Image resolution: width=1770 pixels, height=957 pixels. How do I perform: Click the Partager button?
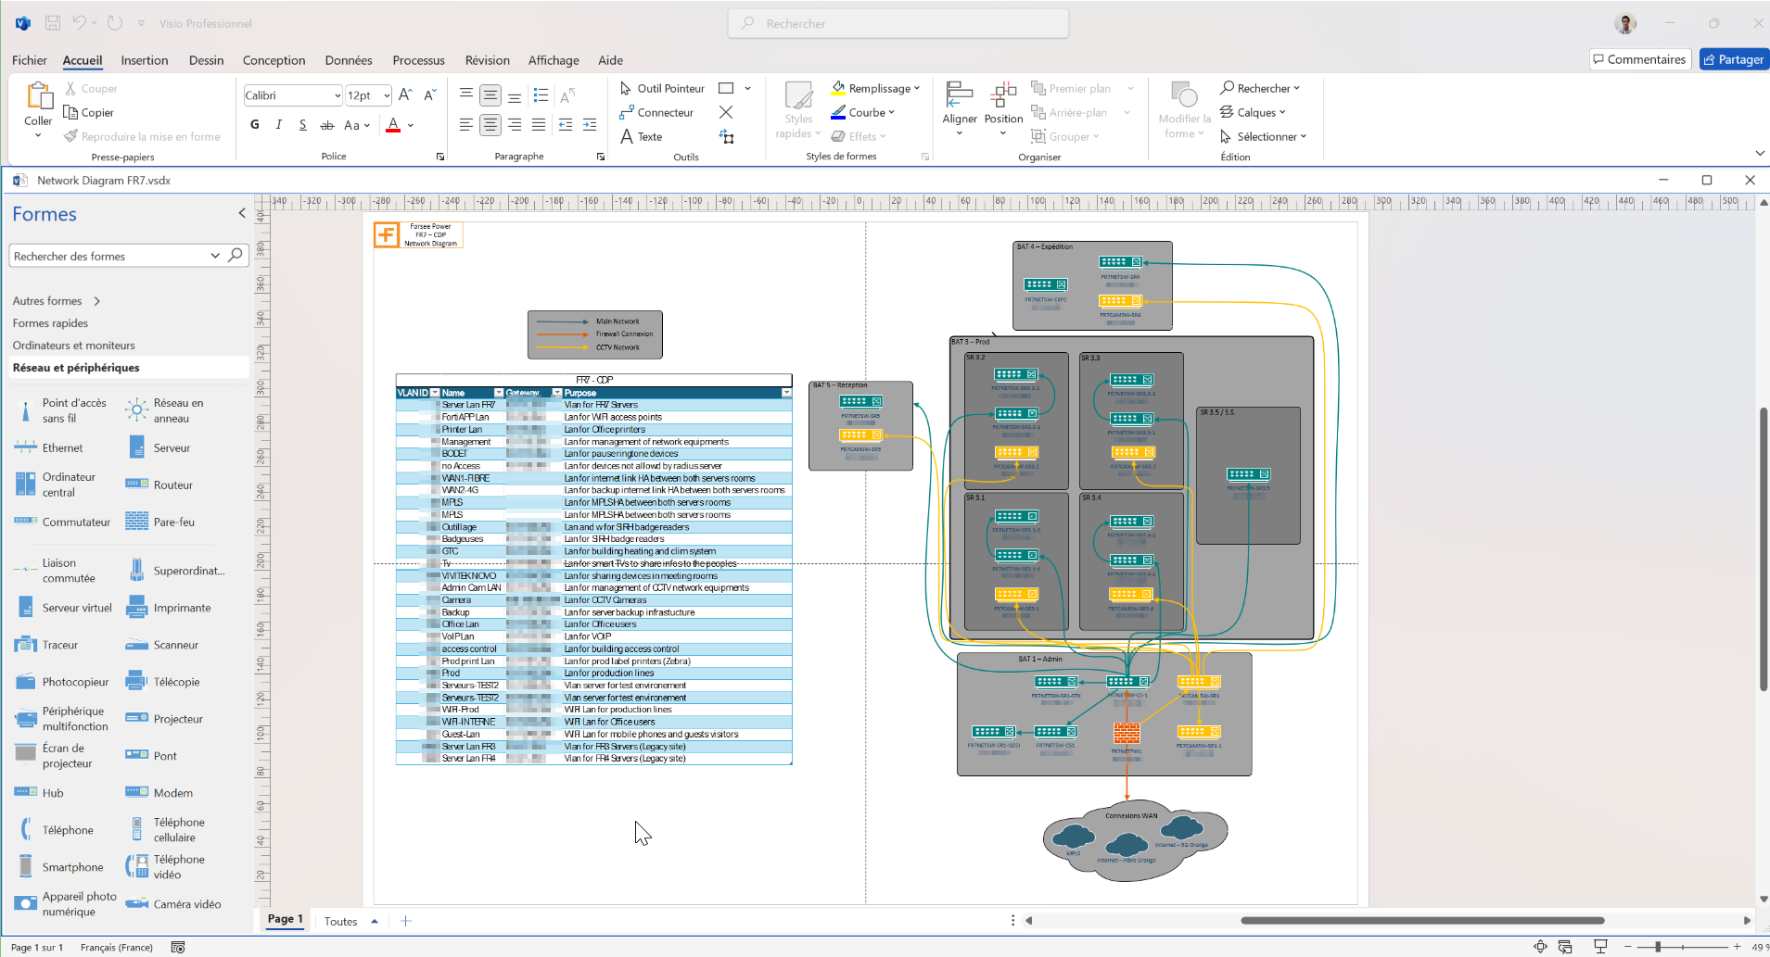(1733, 59)
